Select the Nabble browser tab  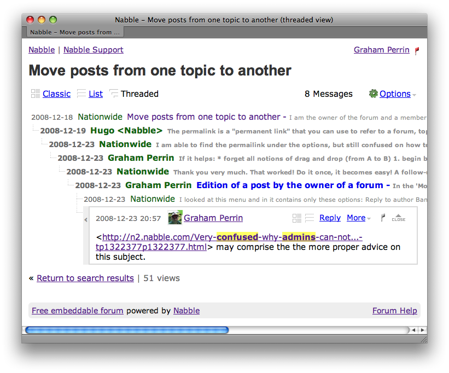coord(73,32)
